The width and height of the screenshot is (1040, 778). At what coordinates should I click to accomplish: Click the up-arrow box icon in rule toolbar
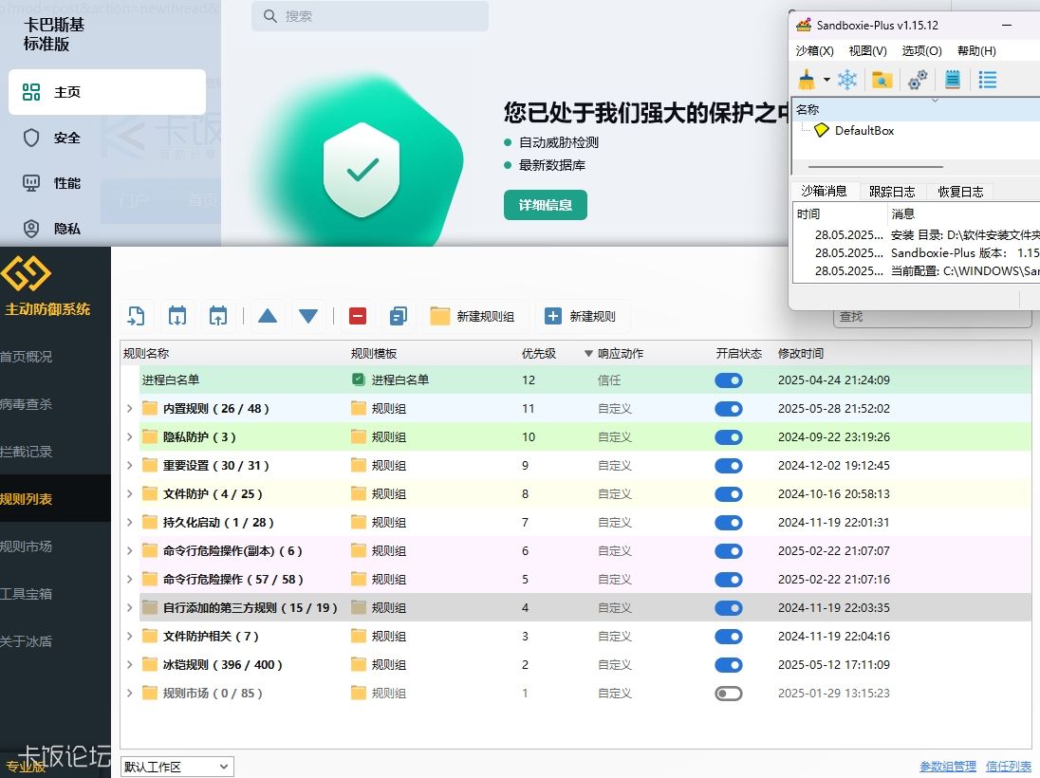click(218, 316)
